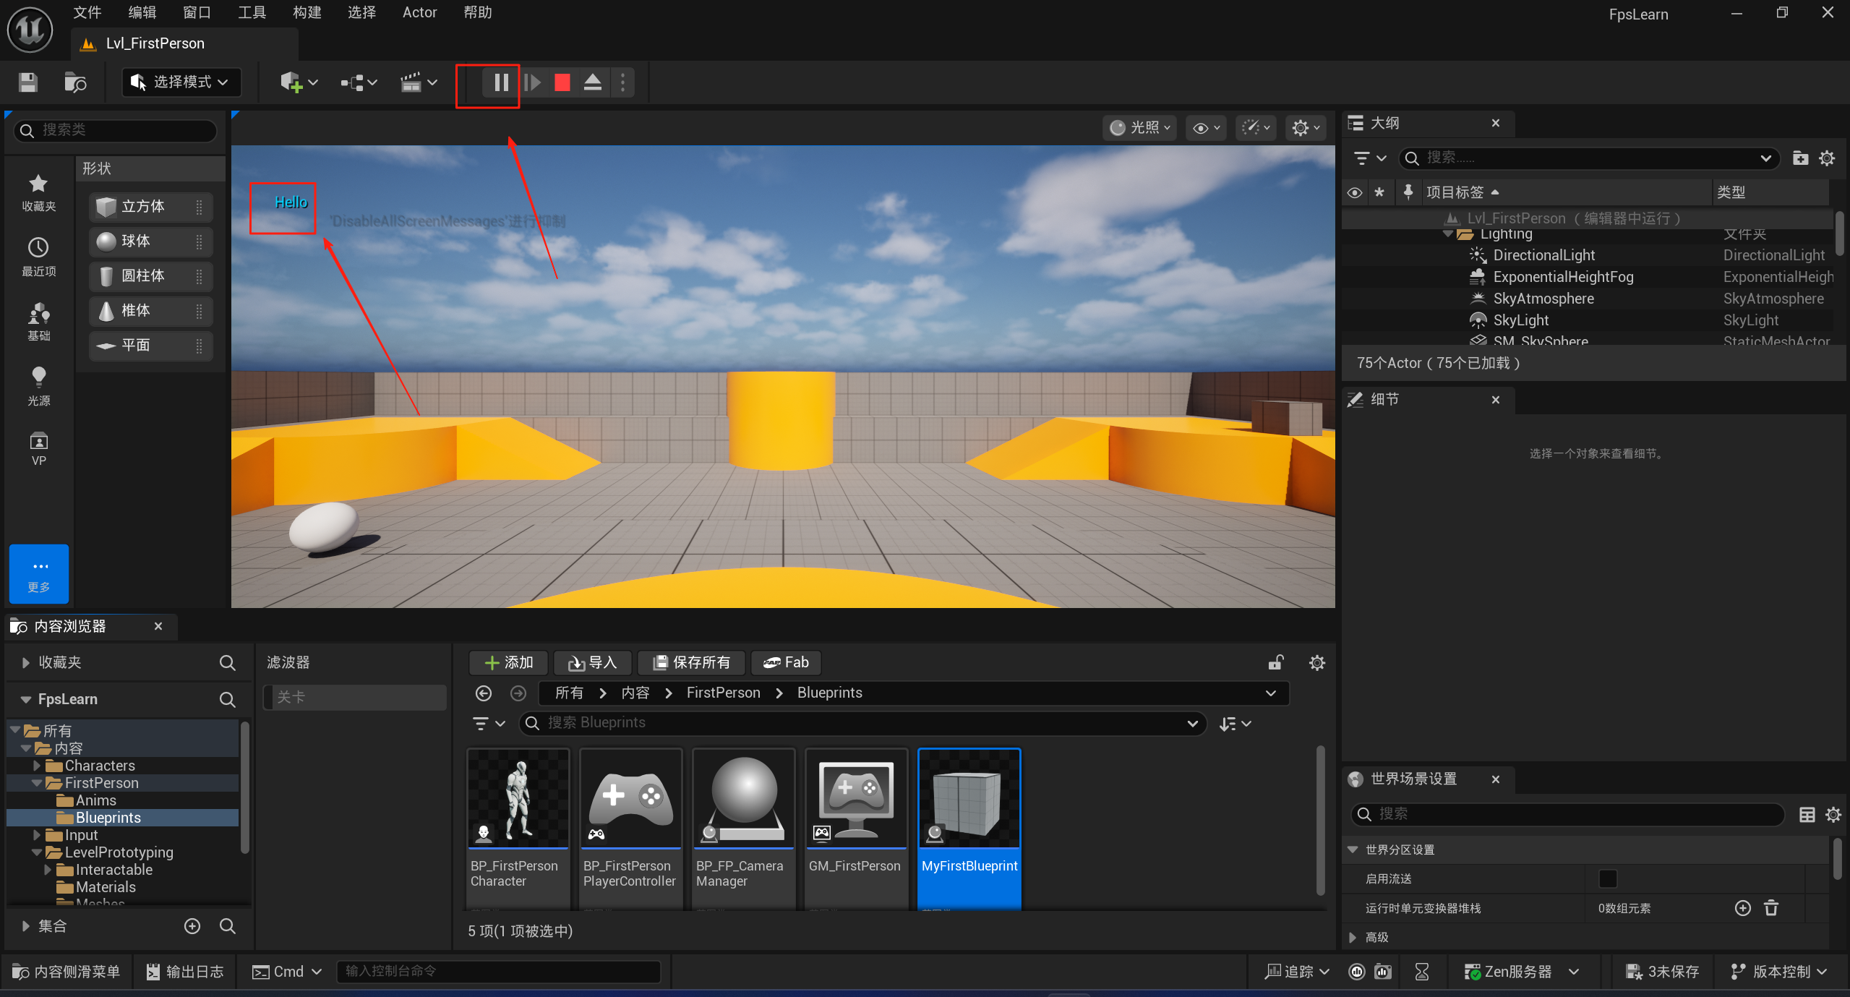Open the 选择模式 mode dropdown

pos(181,82)
